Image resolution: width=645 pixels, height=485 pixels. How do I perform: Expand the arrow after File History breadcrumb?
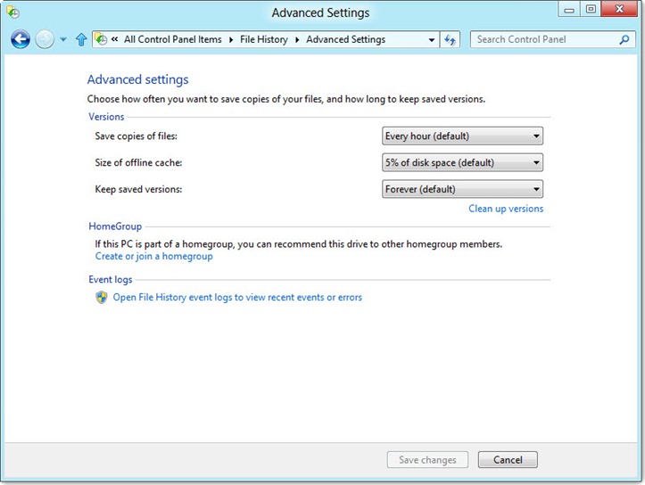pyautogui.click(x=297, y=40)
